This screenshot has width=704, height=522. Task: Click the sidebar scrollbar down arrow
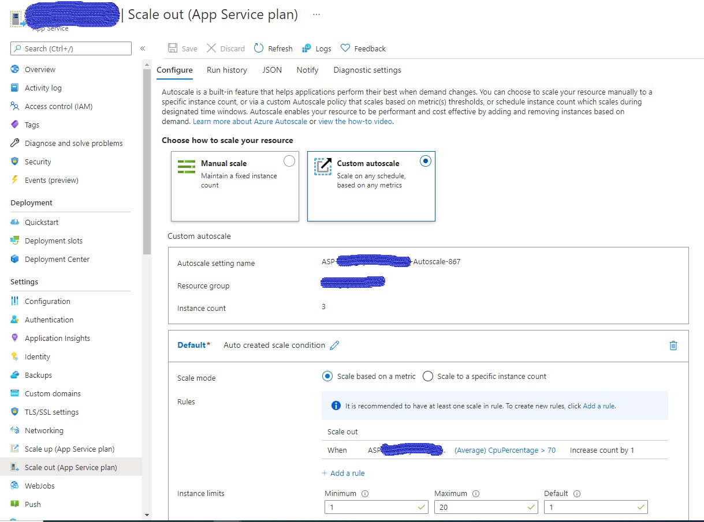[x=147, y=515]
